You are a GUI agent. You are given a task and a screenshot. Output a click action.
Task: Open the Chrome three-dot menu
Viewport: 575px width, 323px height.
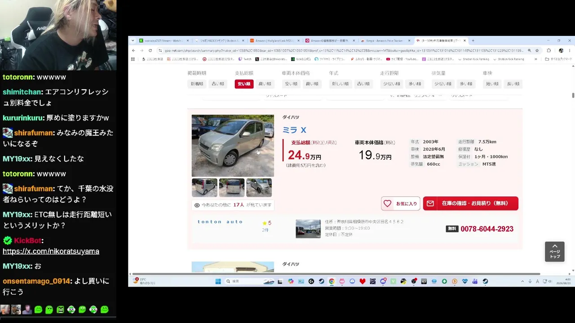[569, 51]
